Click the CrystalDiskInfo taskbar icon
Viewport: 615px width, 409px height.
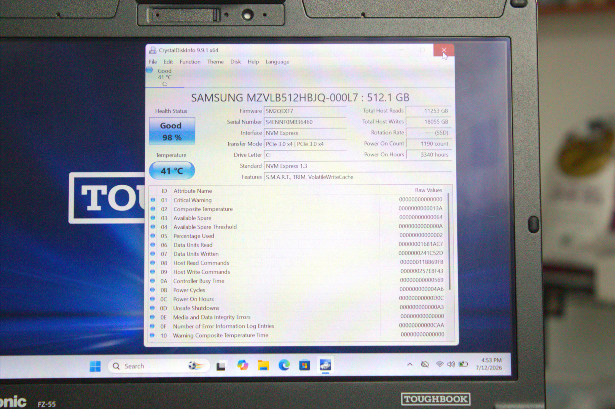pos(325,365)
